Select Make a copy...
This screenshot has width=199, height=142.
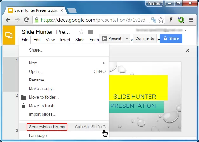[64, 88]
